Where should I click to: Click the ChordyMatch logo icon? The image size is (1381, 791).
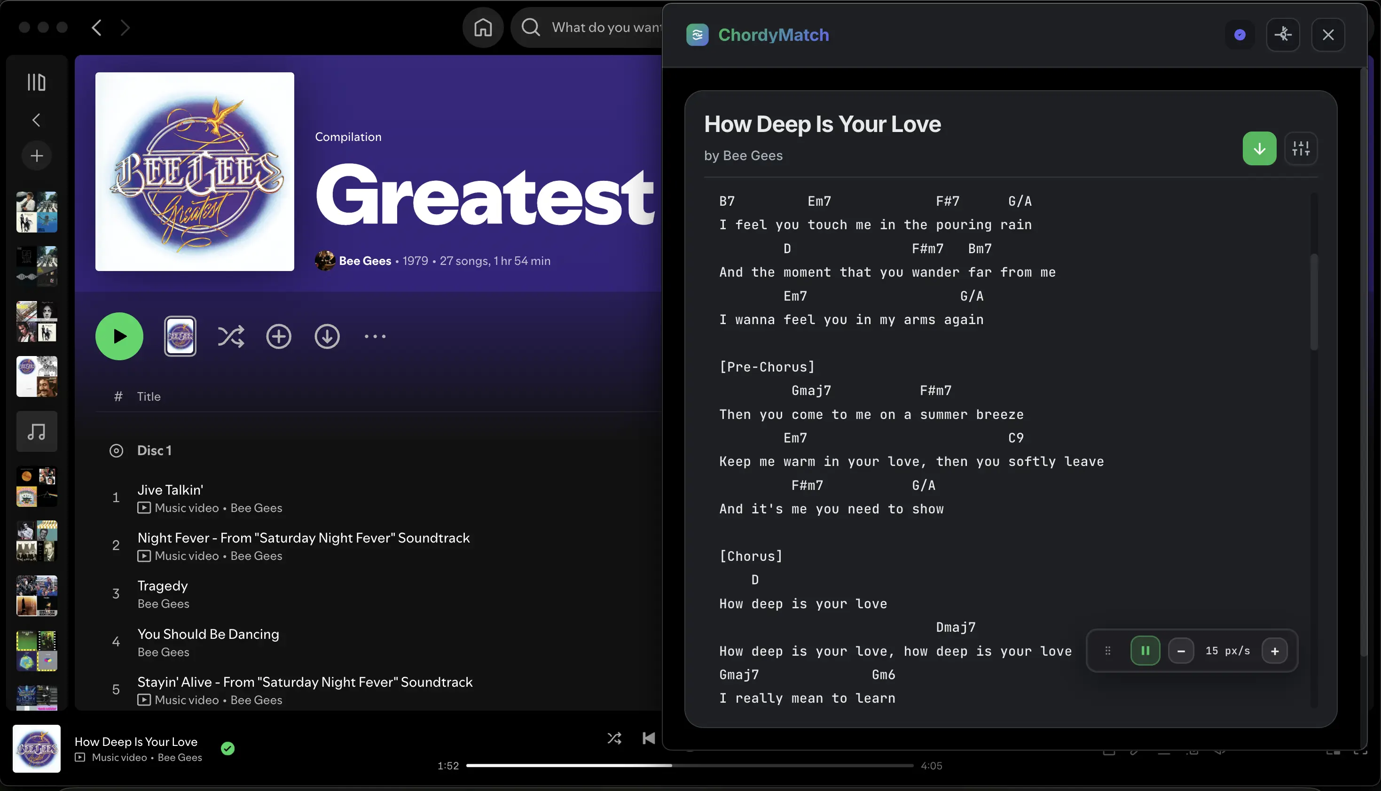(x=697, y=34)
